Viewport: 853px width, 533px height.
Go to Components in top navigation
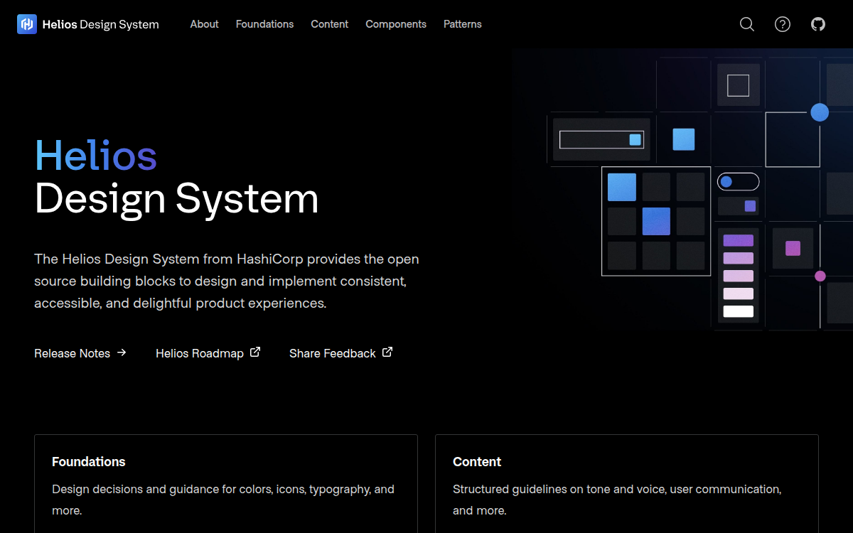396,24
